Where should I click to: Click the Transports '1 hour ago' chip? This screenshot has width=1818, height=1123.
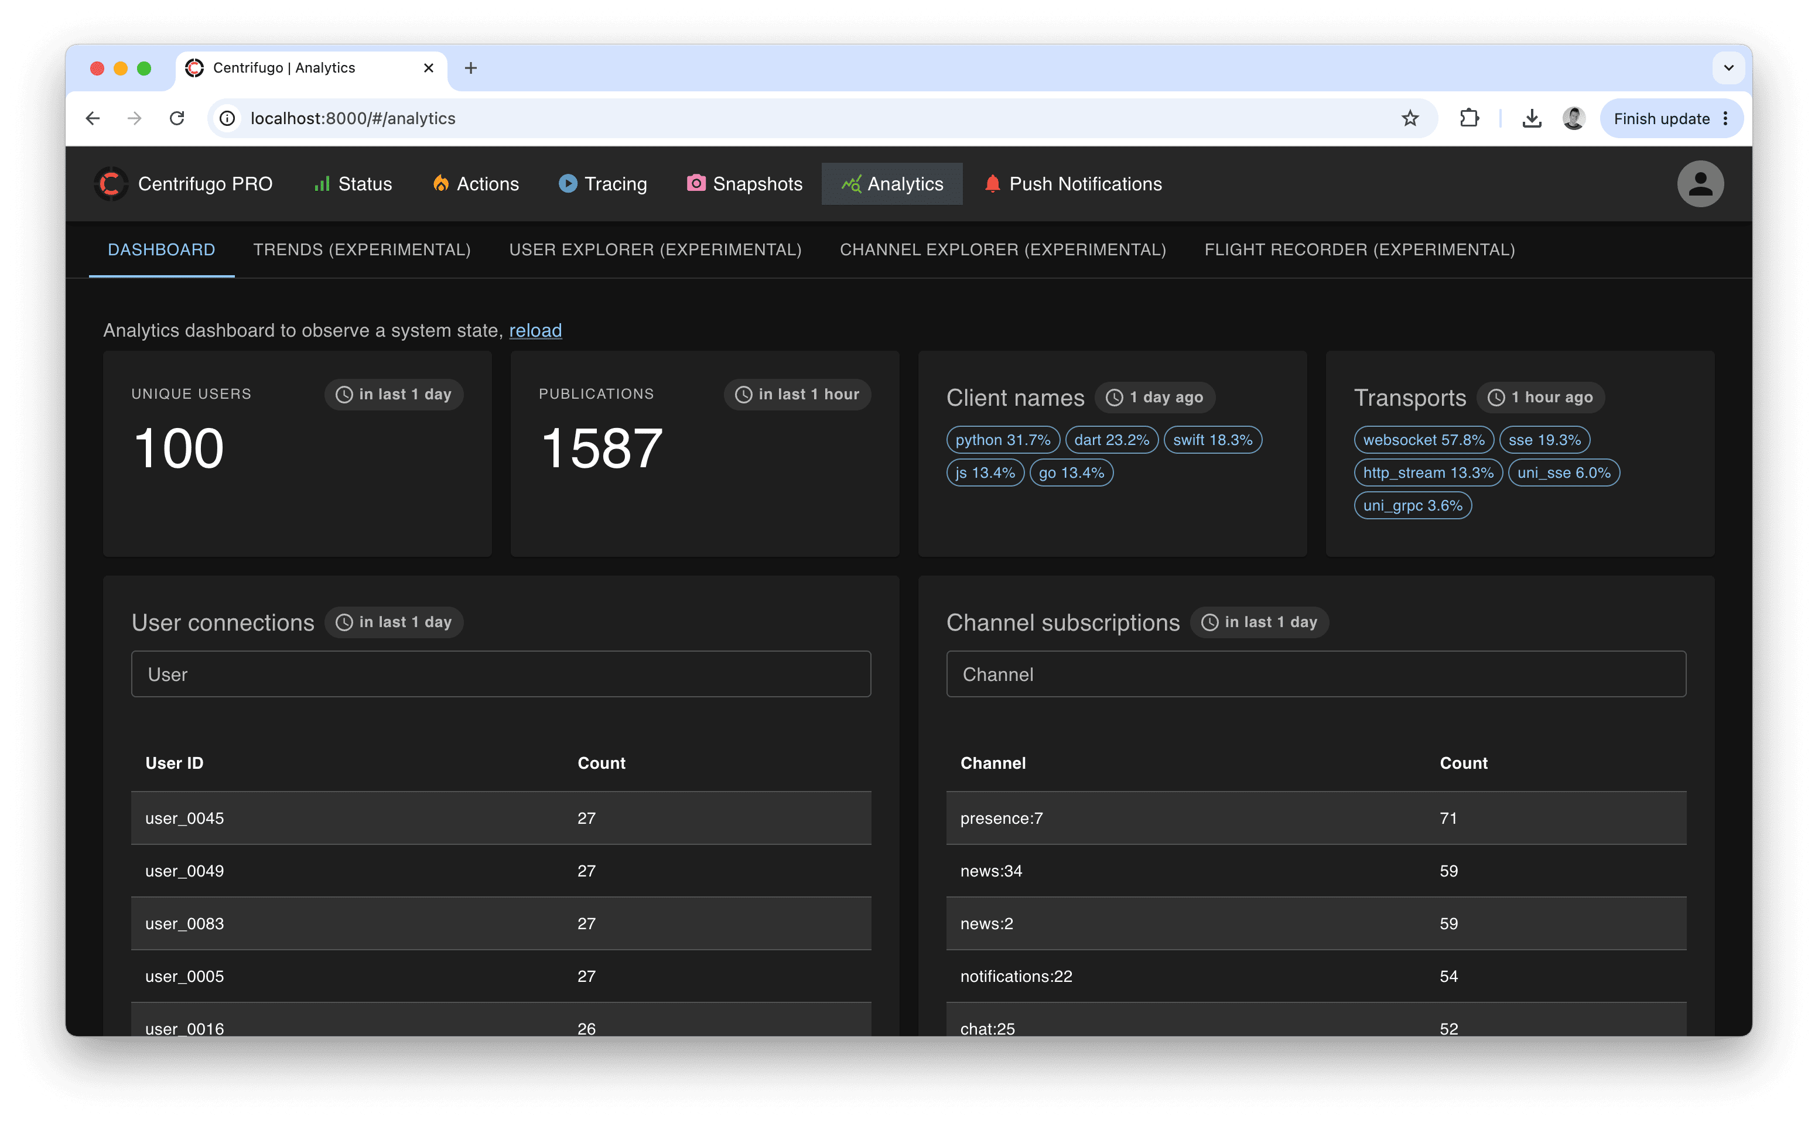click(1540, 398)
